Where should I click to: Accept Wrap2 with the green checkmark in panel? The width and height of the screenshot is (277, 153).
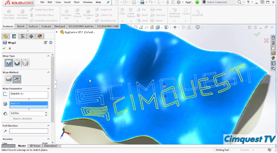click(x=4, y=48)
